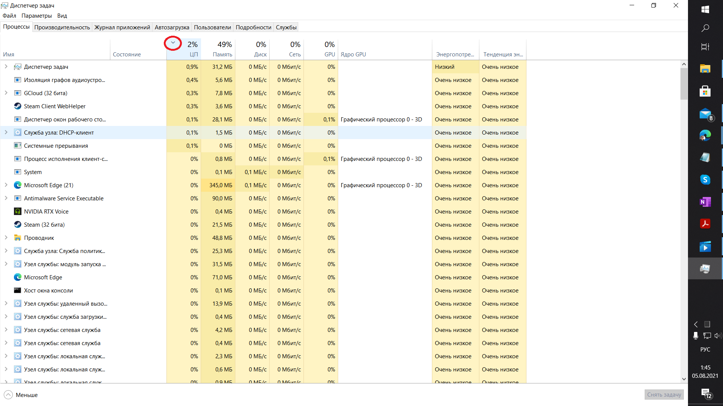Open OneNote from the taskbar
Screen dimensions: 723x406
(x=705, y=202)
